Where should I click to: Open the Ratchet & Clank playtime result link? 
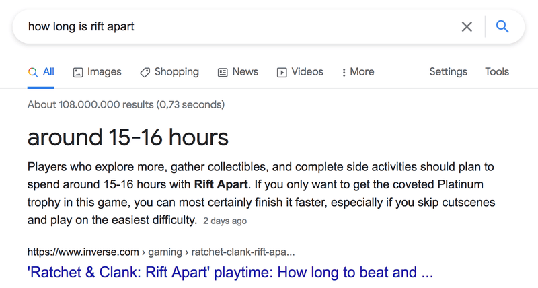(230, 273)
